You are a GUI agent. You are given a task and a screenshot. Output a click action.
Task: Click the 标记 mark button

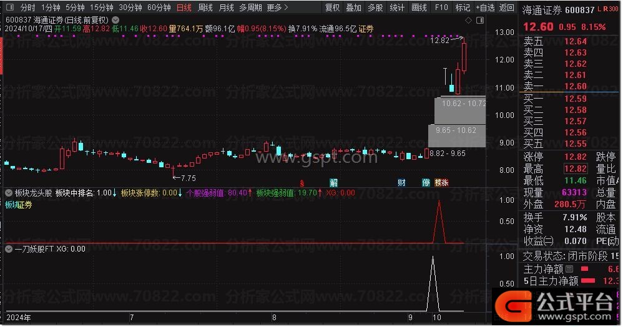coord(463,7)
